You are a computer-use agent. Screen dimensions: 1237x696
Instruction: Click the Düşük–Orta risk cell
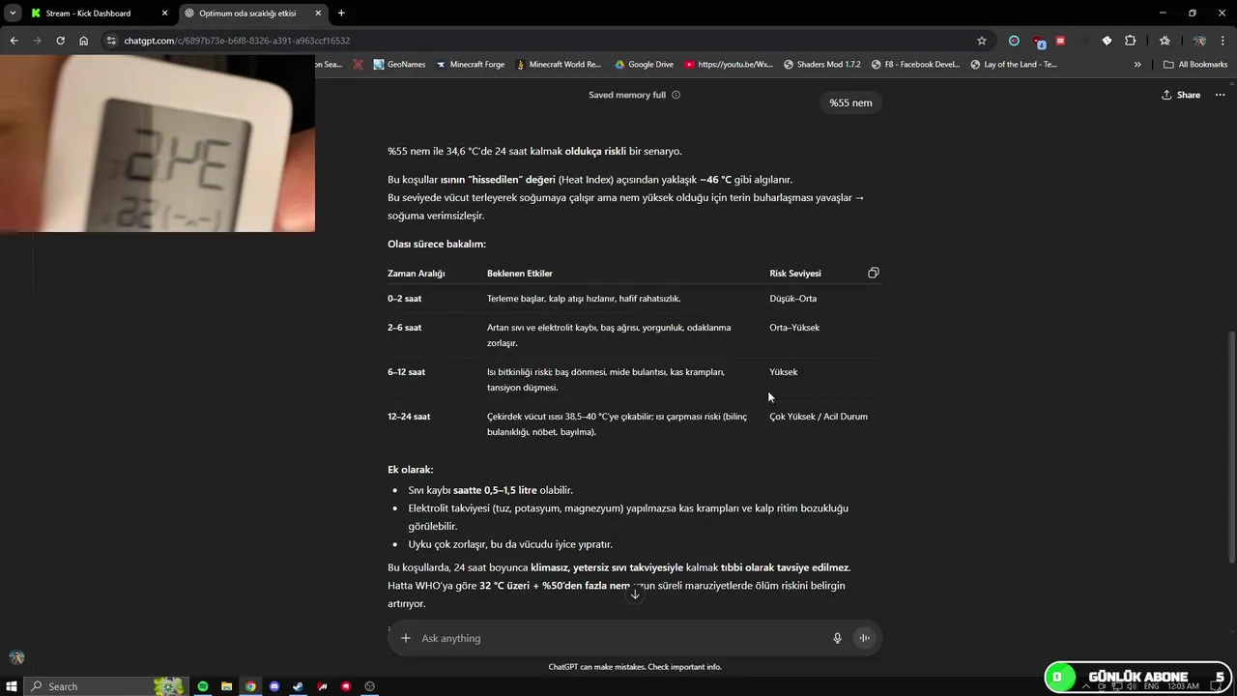tap(793, 299)
